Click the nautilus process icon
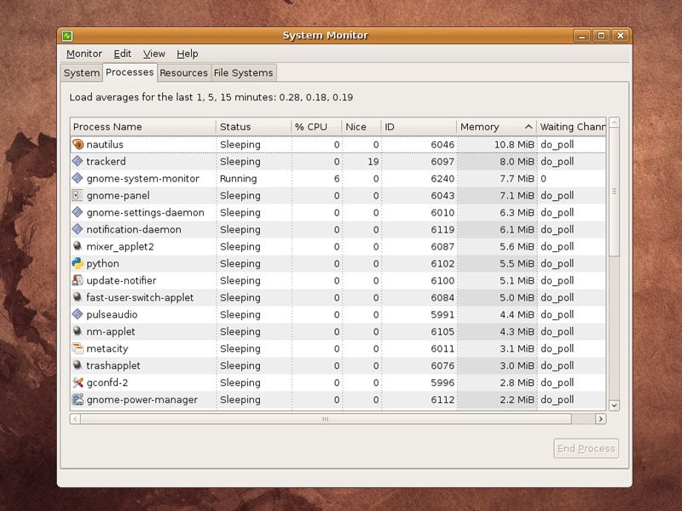This screenshot has height=511, width=682. coord(77,144)
